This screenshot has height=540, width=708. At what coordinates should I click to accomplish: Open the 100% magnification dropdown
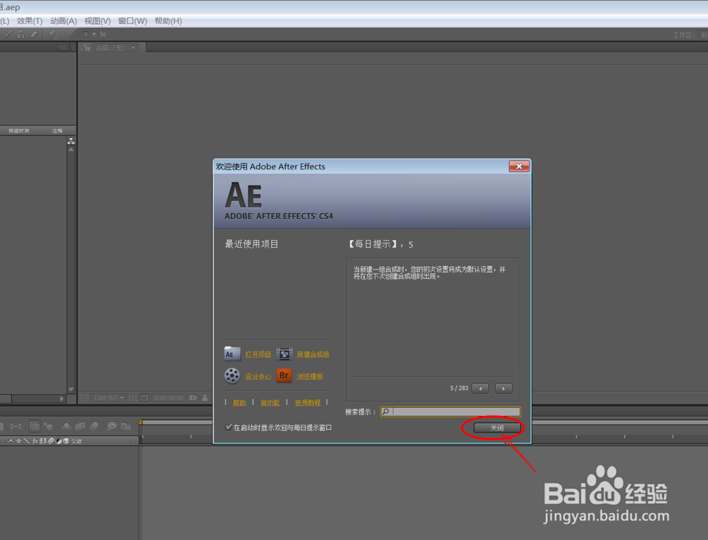tap(109, 398)
